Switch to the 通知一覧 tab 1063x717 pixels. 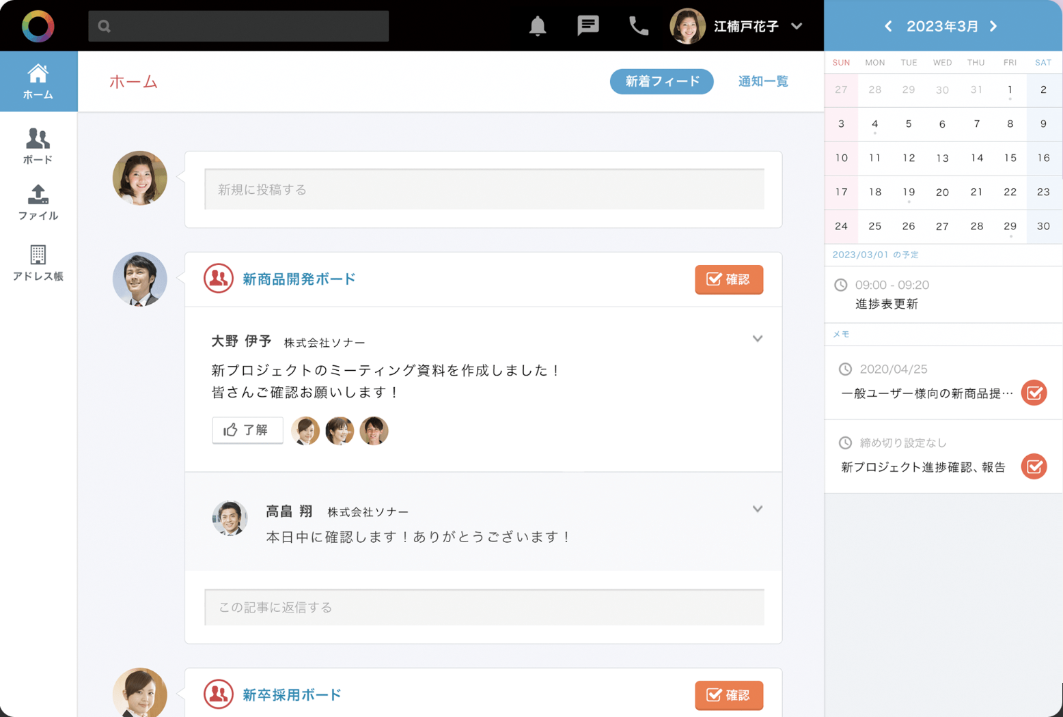pos(763,81)
